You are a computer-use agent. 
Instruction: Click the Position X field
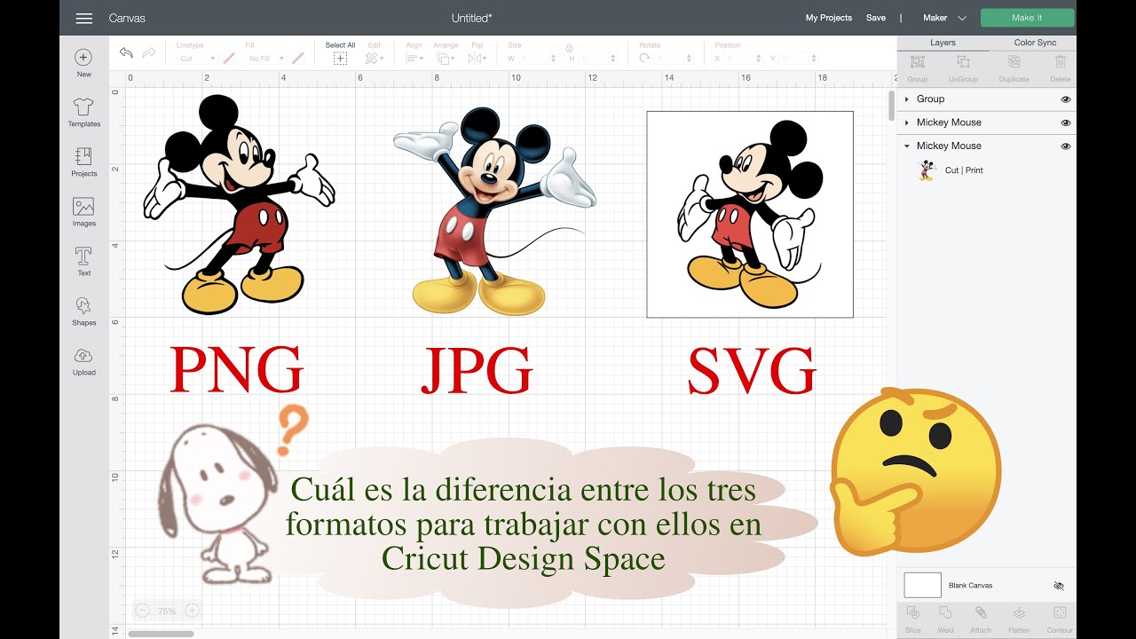(x=744, y=59)
